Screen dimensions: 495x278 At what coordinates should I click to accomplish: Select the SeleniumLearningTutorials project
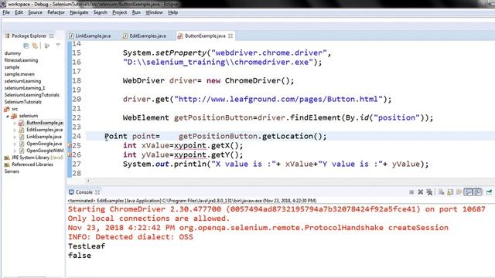click(x=32, y=95)
